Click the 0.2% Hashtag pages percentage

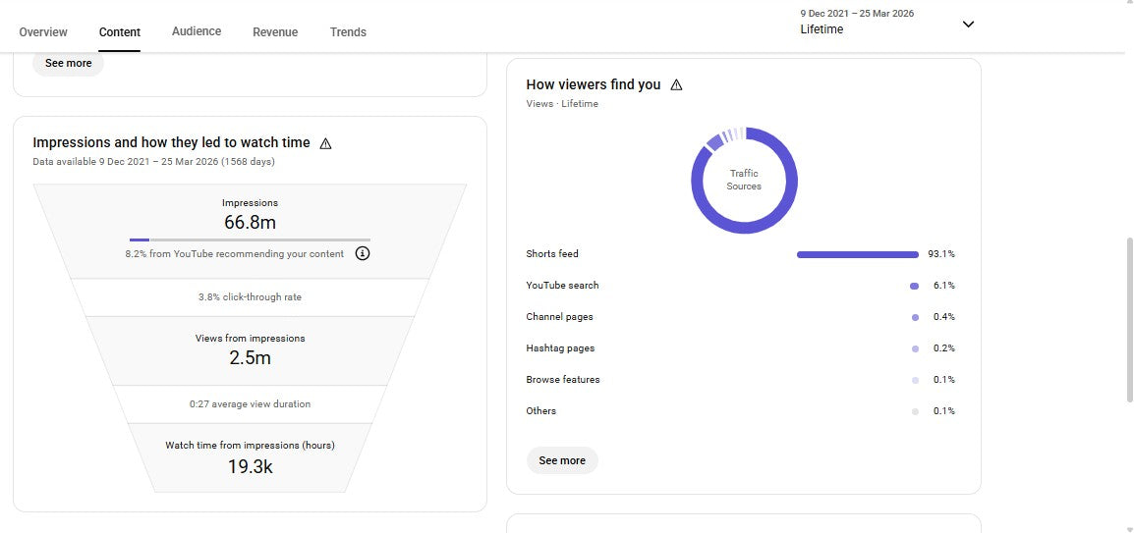(943, 348)
